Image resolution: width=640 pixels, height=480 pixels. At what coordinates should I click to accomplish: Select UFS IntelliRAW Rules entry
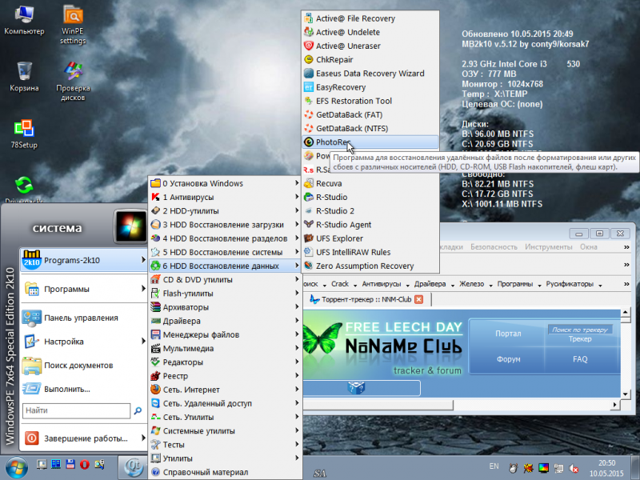click(x=370, y=252)
